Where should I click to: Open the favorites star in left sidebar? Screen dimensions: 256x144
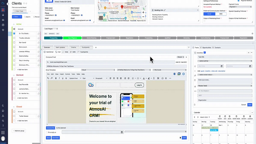3,30
